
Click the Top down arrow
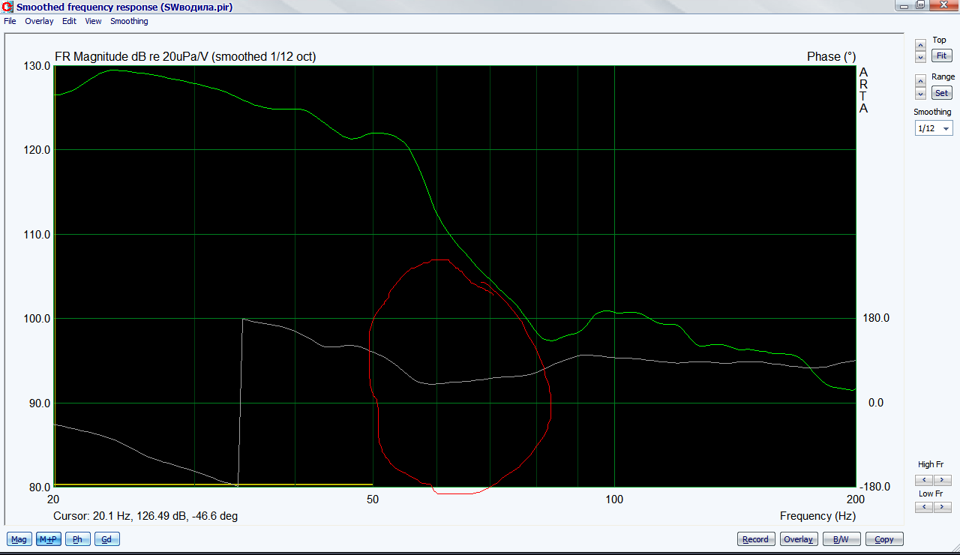tap(920, 57)
